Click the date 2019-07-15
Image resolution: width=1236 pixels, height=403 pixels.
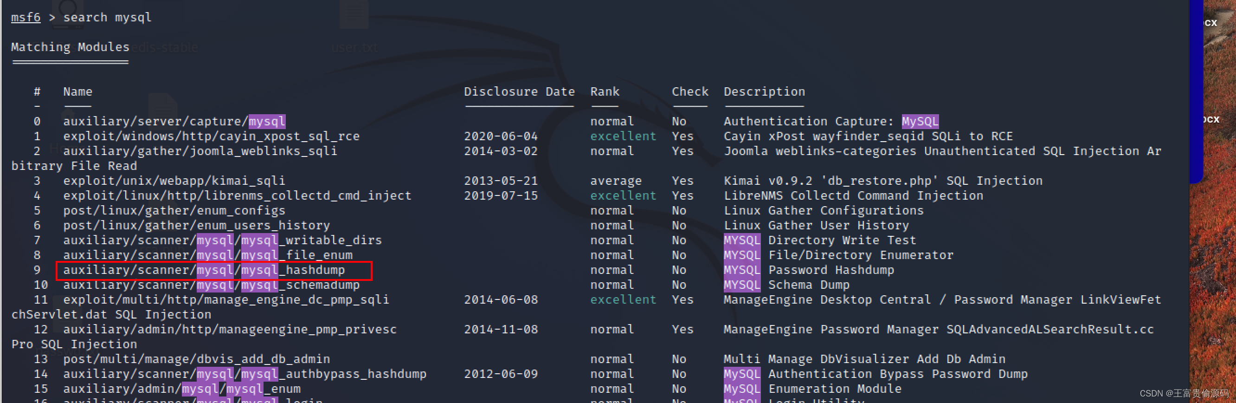(501, 196)
